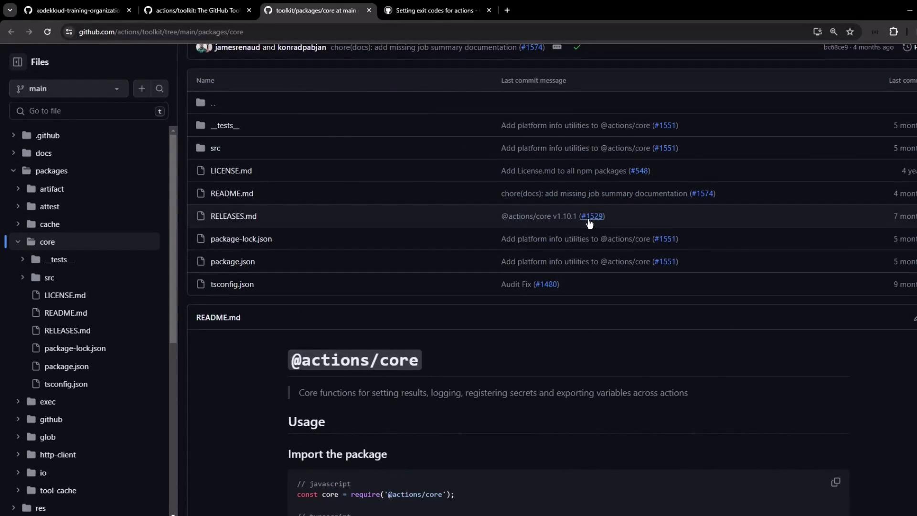Screen dimensions: 917x516
Task: Collapse the file tree sidebar panel icon
Action: (x=18, y=62)
